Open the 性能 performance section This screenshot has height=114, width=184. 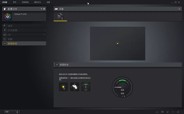pyautogui.click(x=24, y=39)
